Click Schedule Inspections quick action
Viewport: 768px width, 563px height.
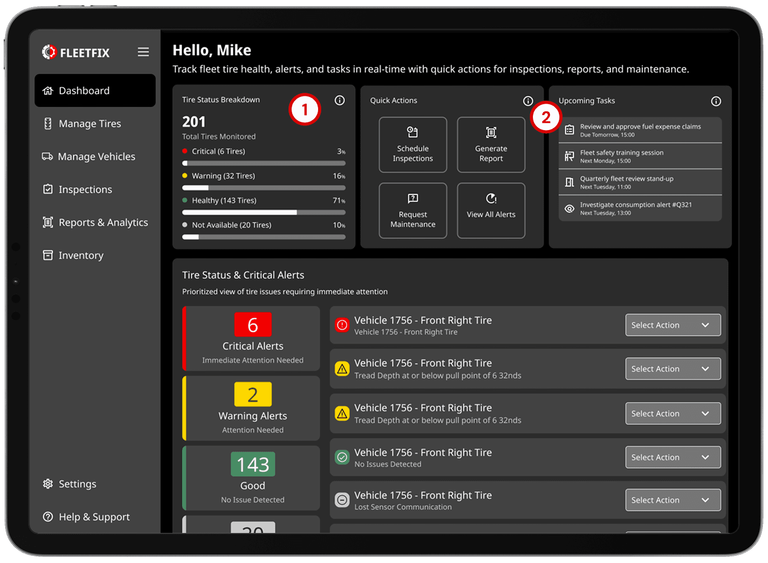pos(413,145)
